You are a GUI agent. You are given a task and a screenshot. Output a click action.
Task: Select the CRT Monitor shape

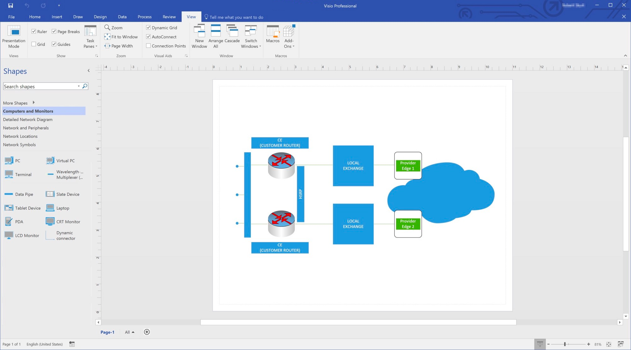pyautogui.click(x=50, y=221)
